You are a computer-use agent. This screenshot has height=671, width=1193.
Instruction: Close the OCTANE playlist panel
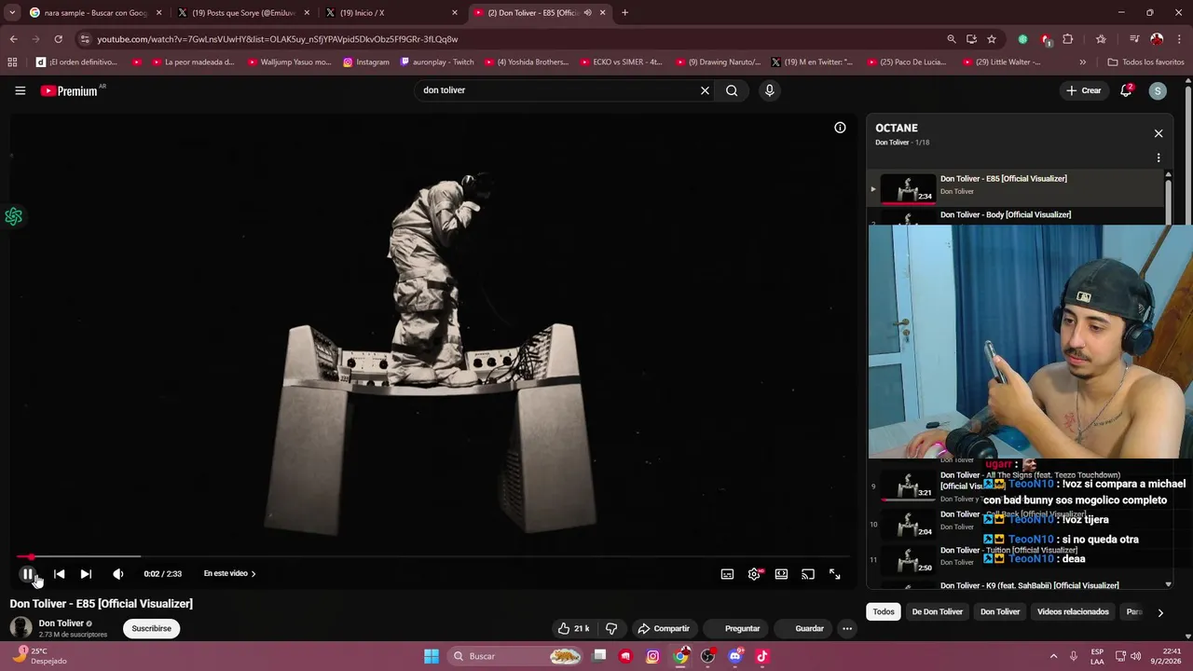pyautogui.click(x=1159, y=133)
